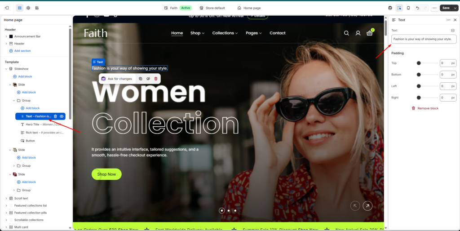Open the Text panel three-dots menu

[448, 20]
